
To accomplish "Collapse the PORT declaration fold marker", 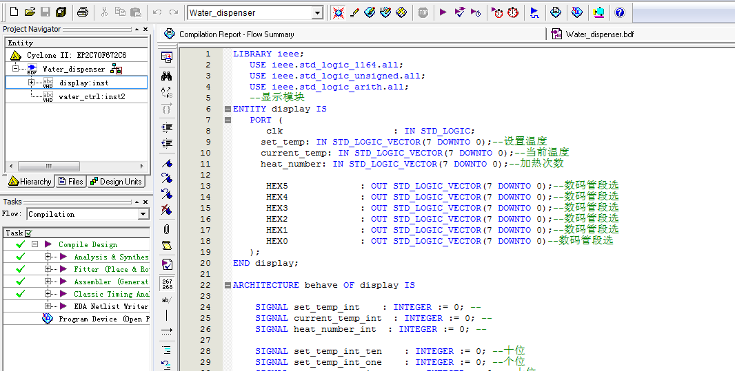I will click(x=228, y=120).
